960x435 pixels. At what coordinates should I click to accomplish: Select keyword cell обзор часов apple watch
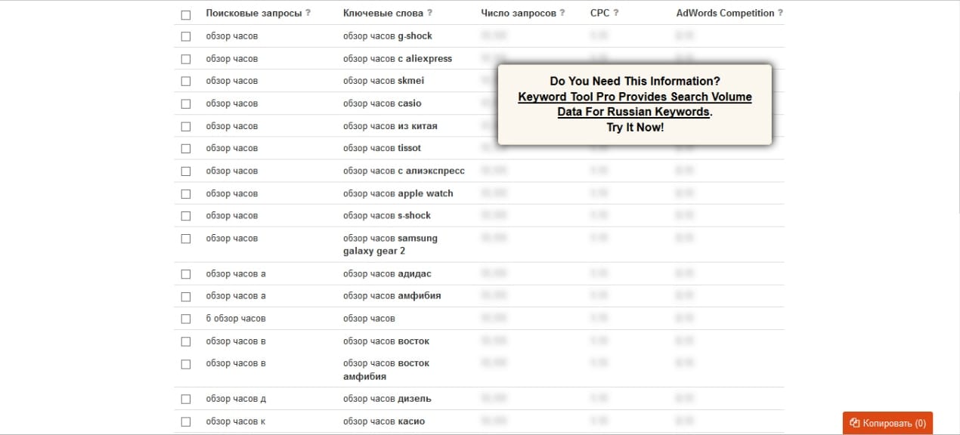click(x=398, y=193)
